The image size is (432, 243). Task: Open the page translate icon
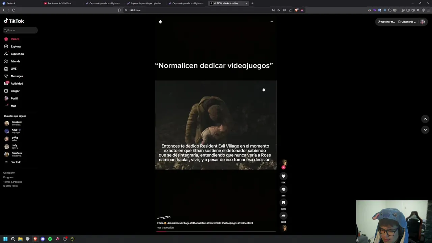point(279,10)
